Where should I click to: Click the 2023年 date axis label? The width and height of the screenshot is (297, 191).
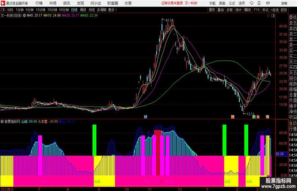click(6, 189)
